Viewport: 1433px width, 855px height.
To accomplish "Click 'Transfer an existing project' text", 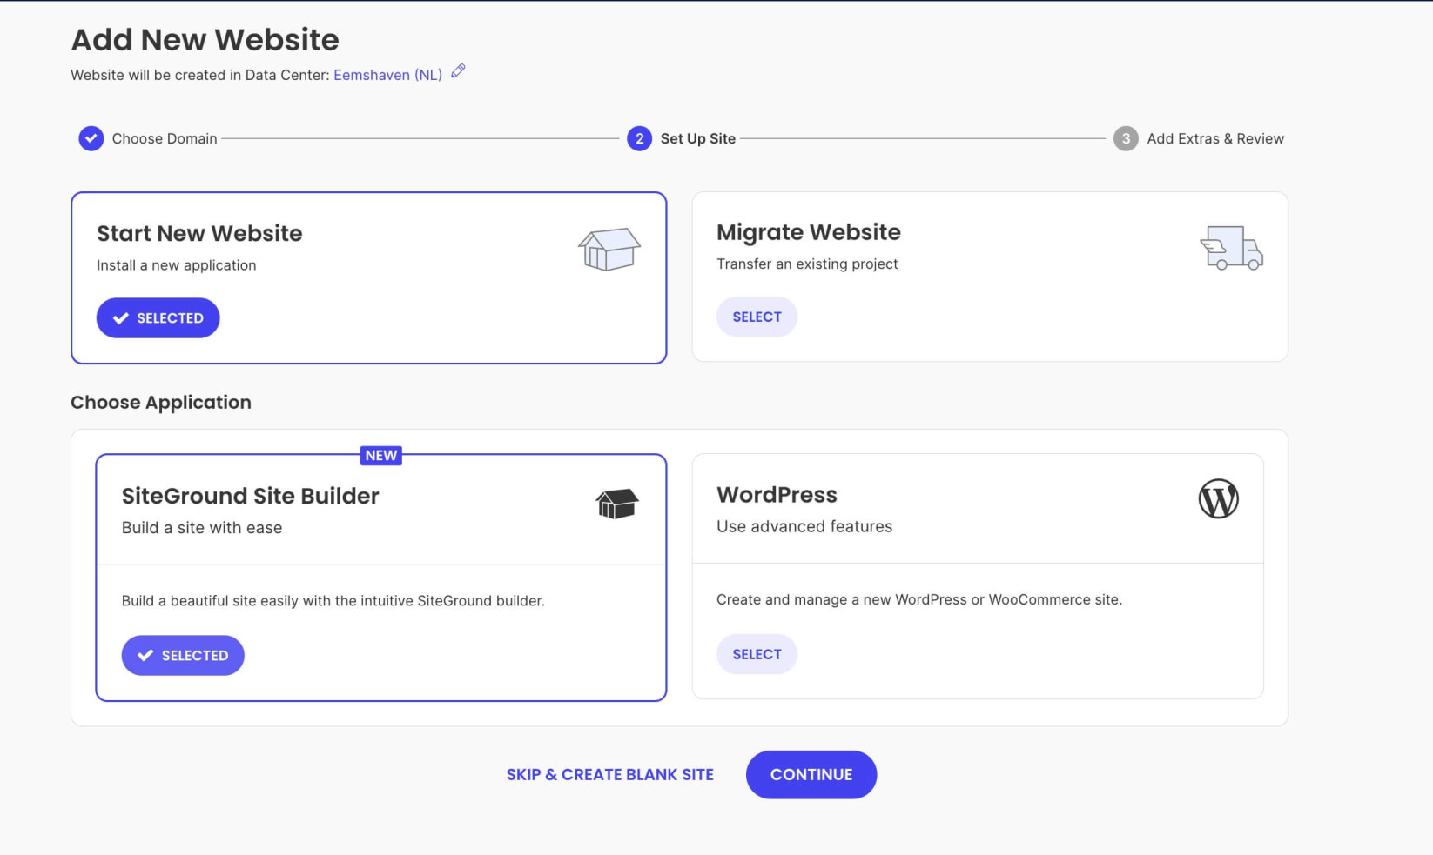I will pos(807,264).
